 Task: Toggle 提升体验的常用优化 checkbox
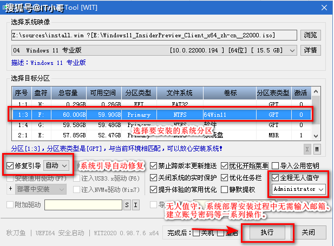[x=153, y=189]
